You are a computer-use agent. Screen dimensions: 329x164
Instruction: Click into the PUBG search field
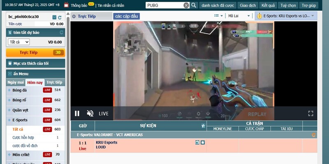point(164,5)
